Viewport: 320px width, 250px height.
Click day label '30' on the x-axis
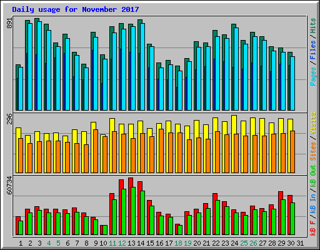click(291, 243)
